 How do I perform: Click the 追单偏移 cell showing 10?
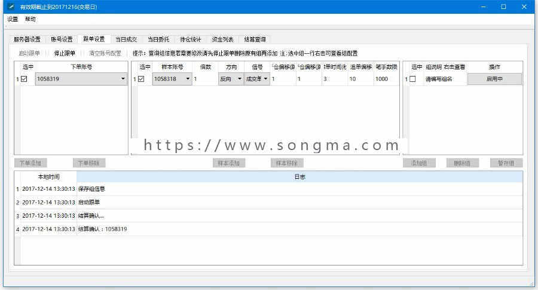pyautogui.click(x=360, y=79)
